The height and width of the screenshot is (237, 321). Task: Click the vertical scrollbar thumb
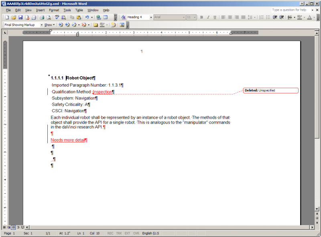click(317, 87)
